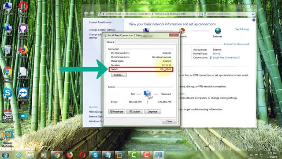Click the All Control Panel Items breadcrumb

pos(138,14)
